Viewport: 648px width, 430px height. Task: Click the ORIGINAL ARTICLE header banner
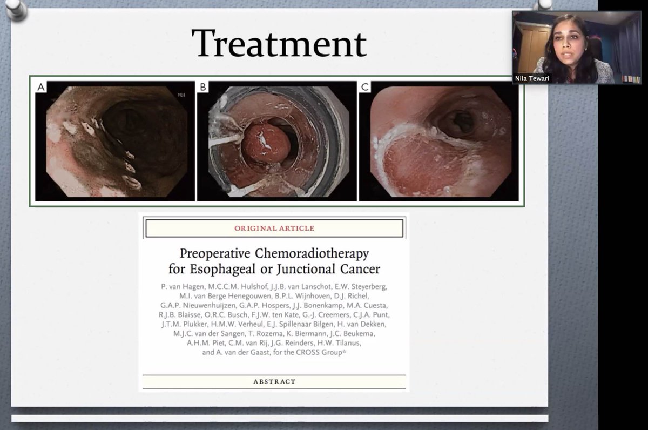[x=274, y=228]
